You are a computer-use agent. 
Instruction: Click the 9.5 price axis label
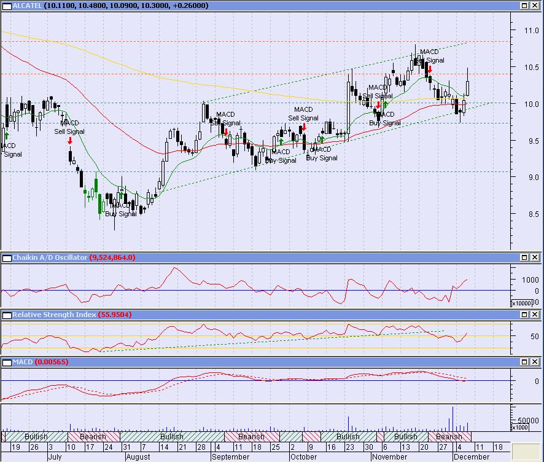click(x=533, y=141)
